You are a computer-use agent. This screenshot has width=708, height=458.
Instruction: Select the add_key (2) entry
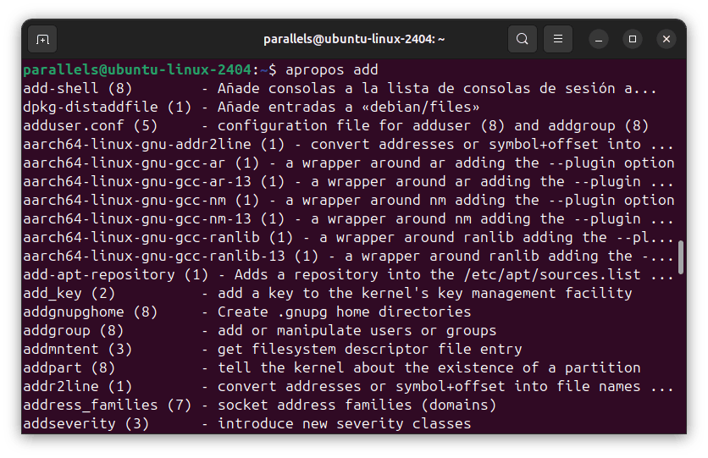[x=328, y=293]
